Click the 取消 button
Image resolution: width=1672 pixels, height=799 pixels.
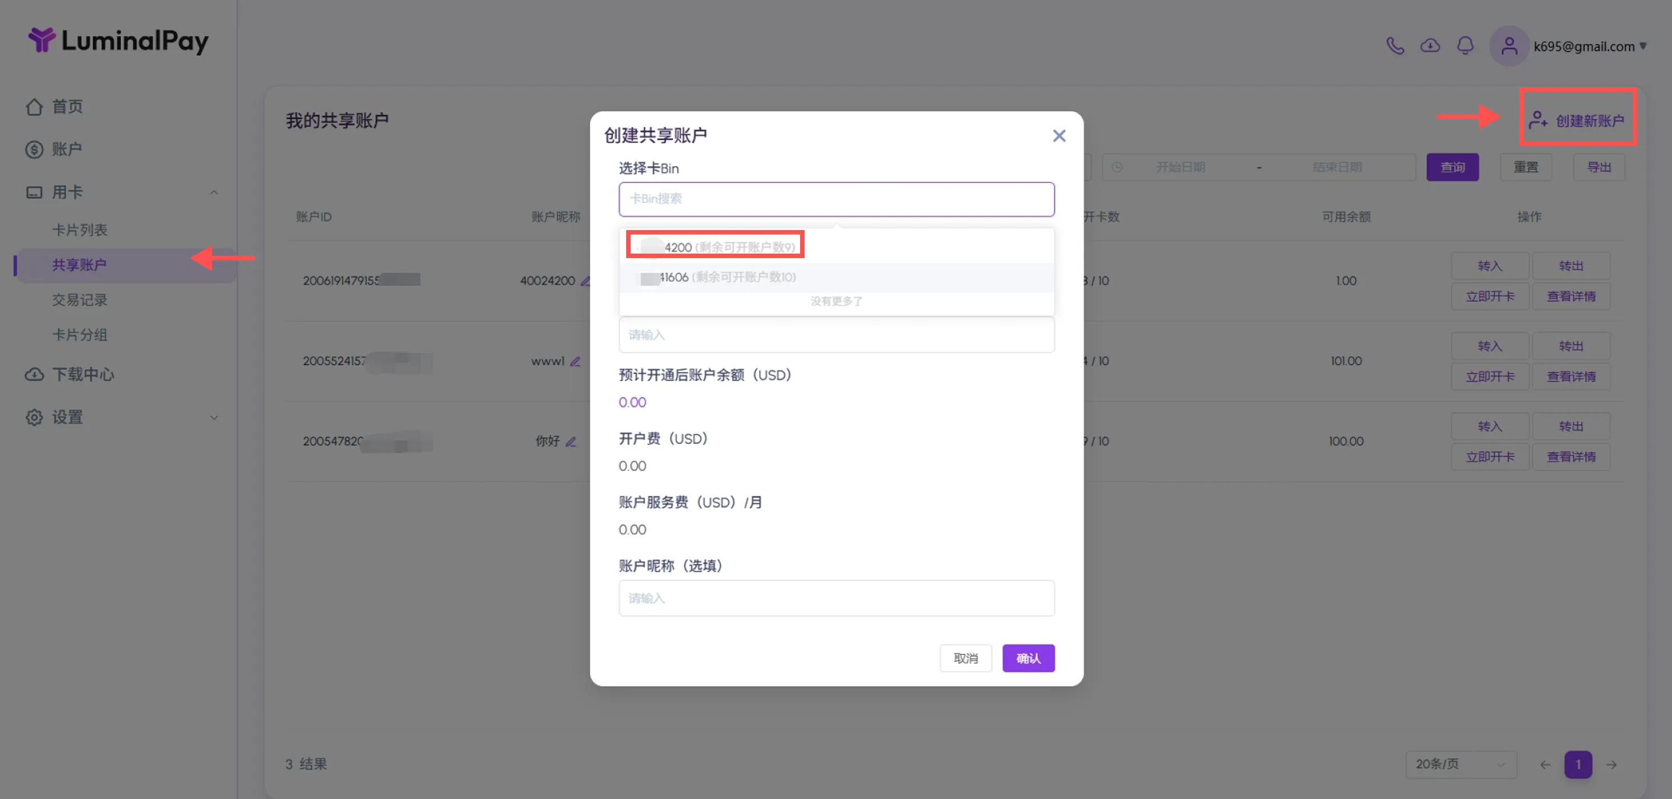[965, 658]
